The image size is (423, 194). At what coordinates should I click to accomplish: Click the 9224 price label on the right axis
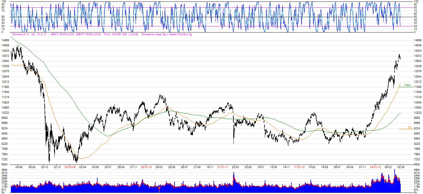click(x=417, y=128)
